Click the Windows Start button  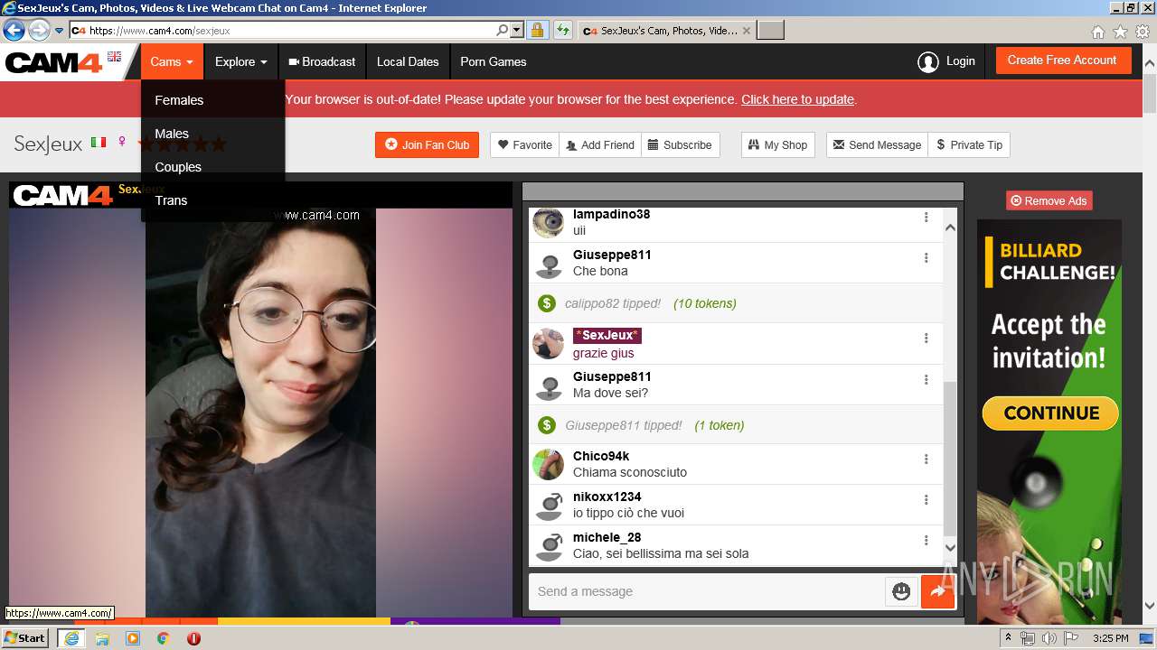click(24, 638)
